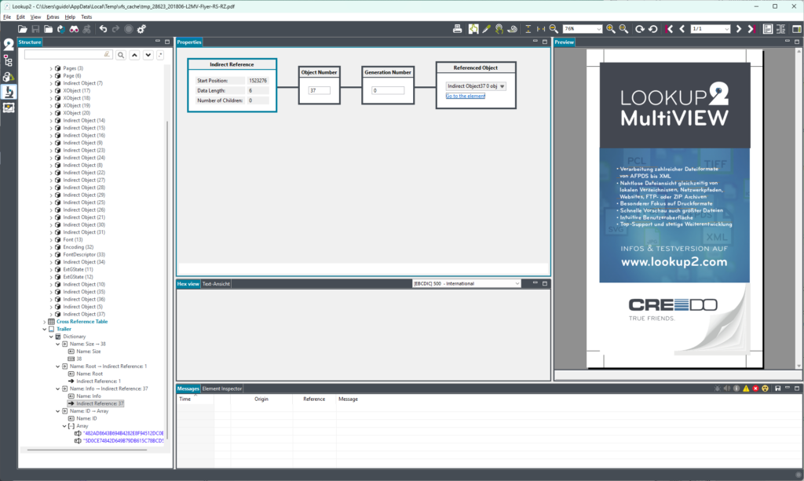Click the zoom out magnifier icon
The image size is (804, 481).
coord(554,29)
